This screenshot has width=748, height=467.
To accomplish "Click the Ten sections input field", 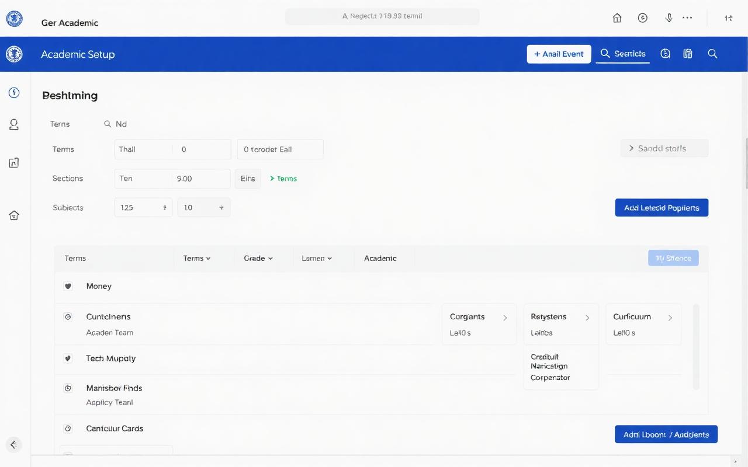I will coord(172,179).
